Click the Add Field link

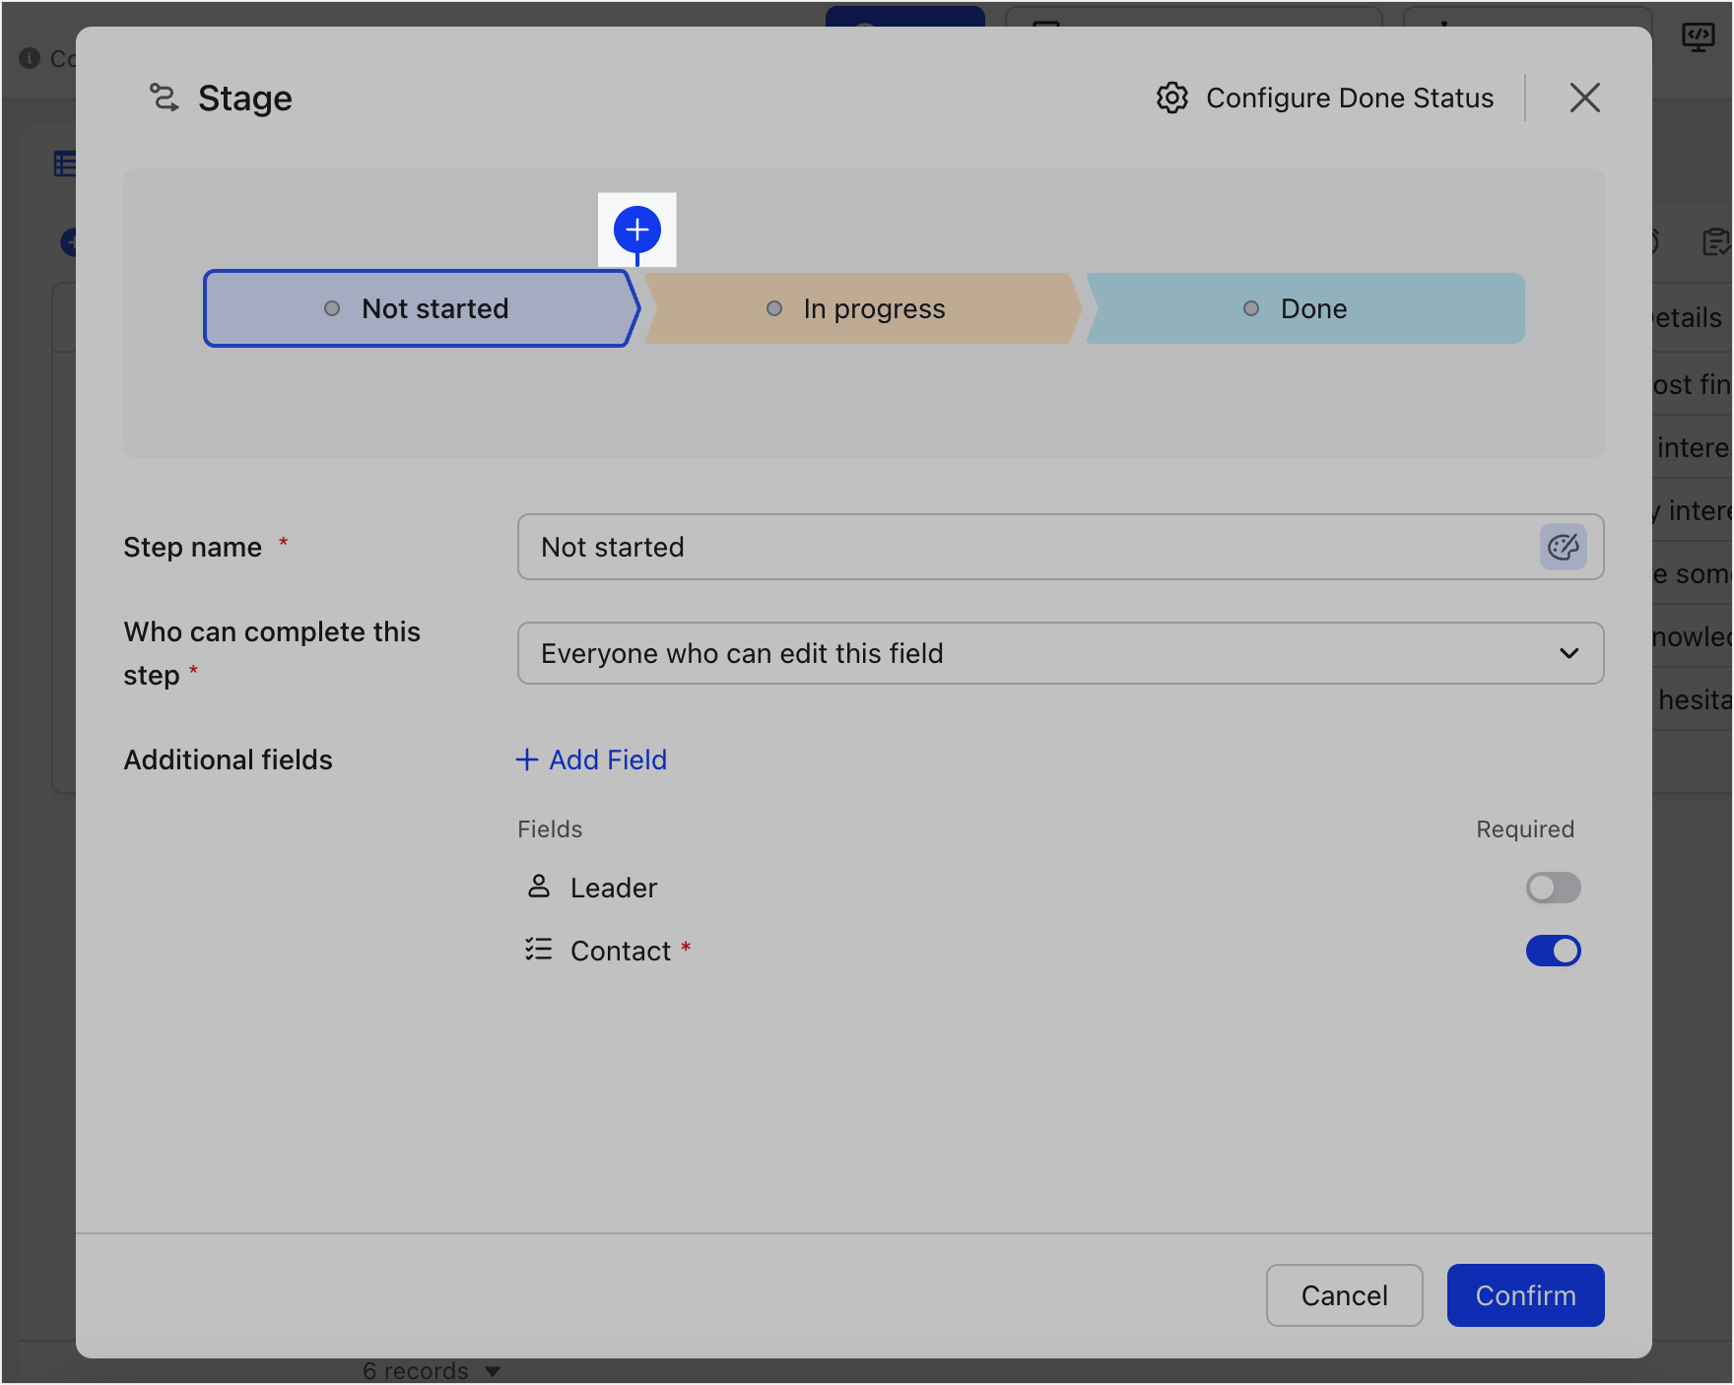click(x=592, y=759)
